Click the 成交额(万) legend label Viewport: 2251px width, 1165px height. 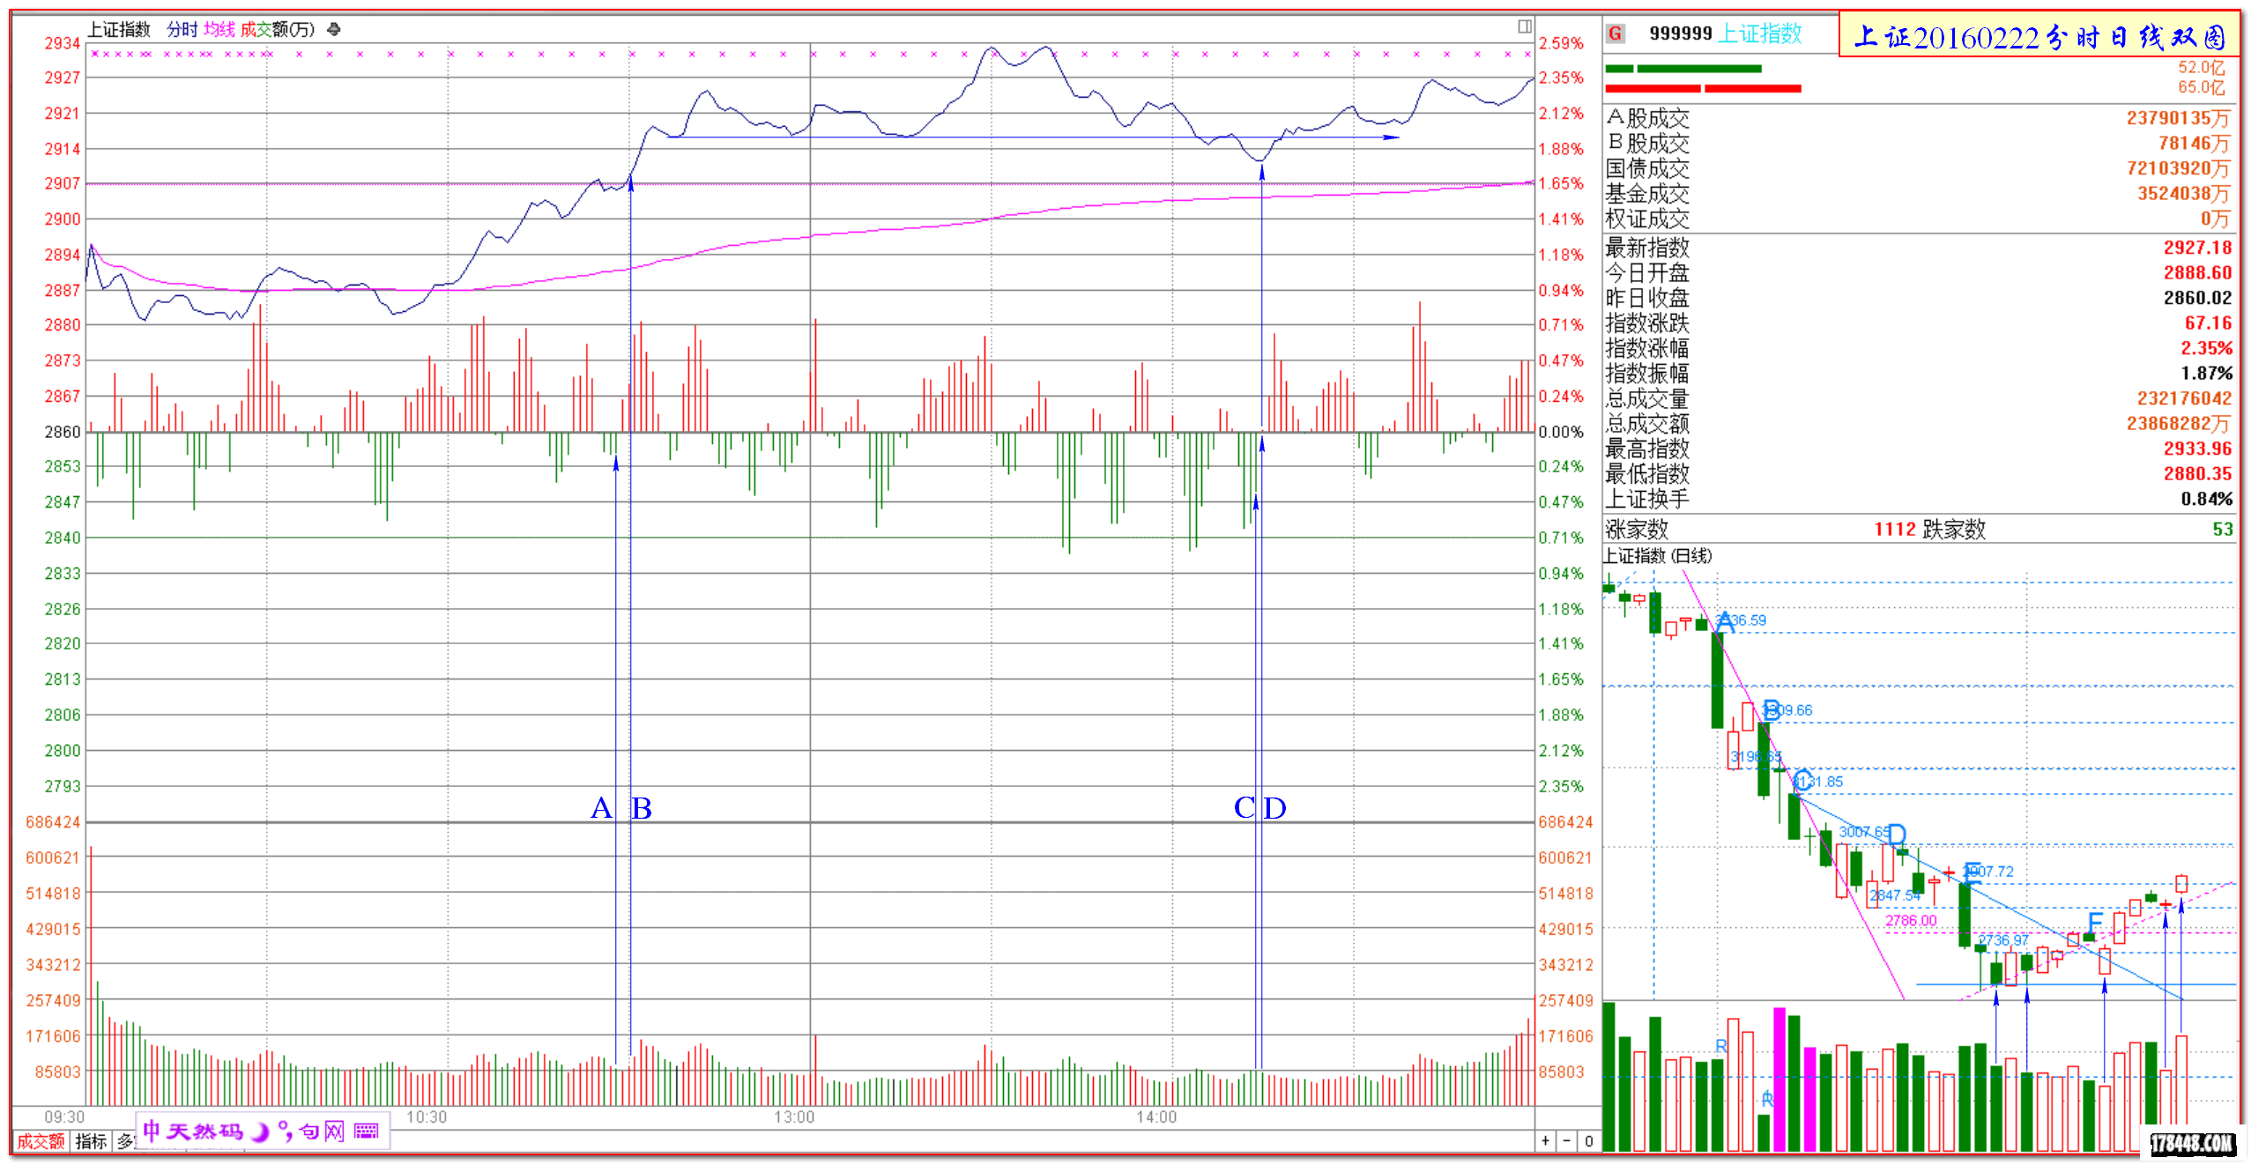[x=277, y=30]
